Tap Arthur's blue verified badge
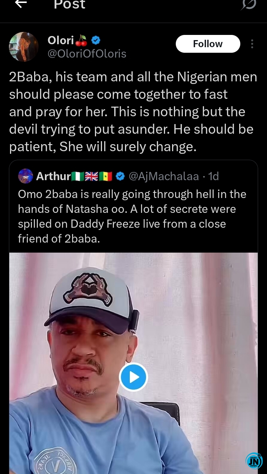The image size is (267, 474). 120,176
